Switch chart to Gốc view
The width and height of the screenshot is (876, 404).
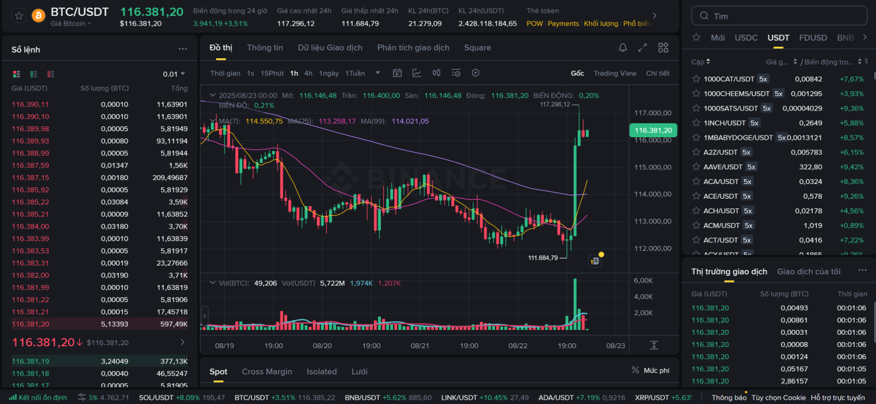[x=577, y=73]
